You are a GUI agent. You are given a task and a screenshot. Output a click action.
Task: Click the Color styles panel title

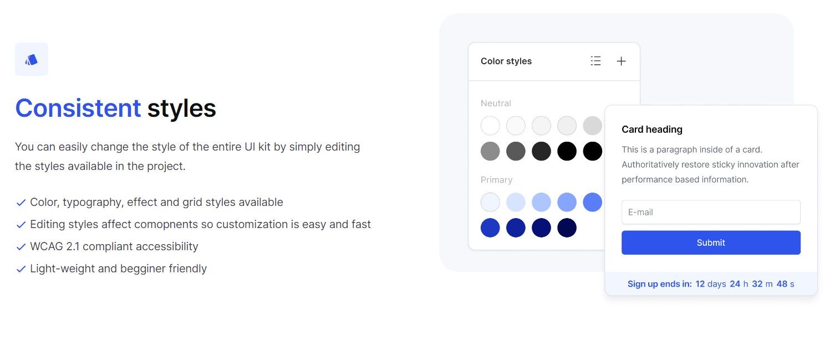click(506, 61)
